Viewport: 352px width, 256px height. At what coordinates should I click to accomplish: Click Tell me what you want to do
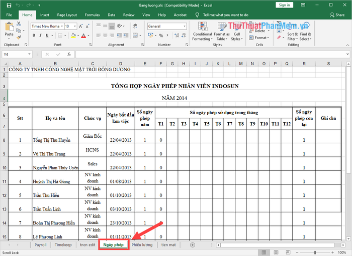coord(226,15)
